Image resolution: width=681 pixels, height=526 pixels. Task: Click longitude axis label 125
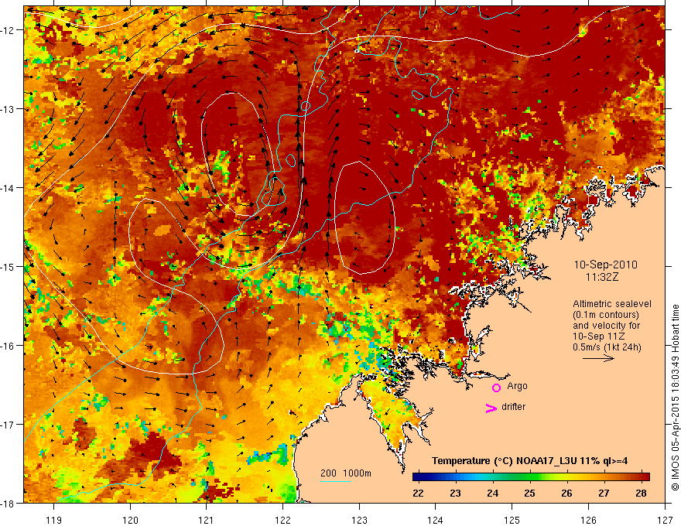(x=512, y=520)
